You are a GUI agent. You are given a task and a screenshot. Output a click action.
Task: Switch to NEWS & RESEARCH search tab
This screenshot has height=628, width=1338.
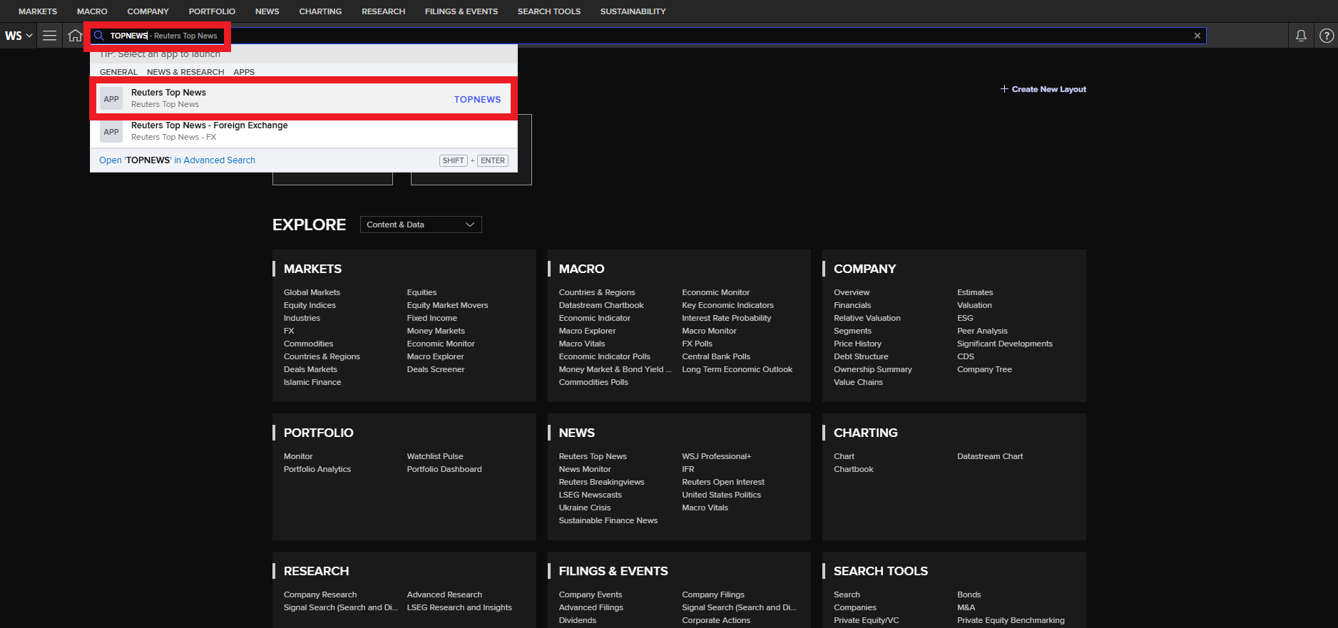(185, 72)
